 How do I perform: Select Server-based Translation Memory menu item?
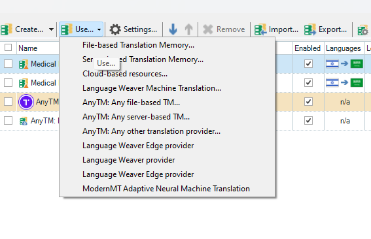click(167, 59)
